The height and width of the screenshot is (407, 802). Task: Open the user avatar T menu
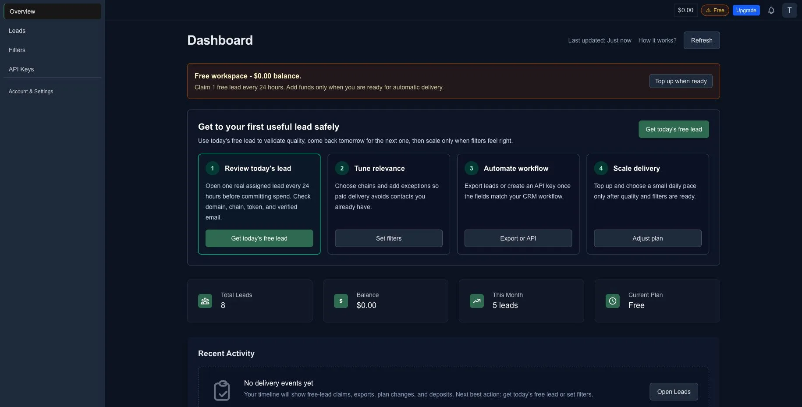click(x=789, y=11)
